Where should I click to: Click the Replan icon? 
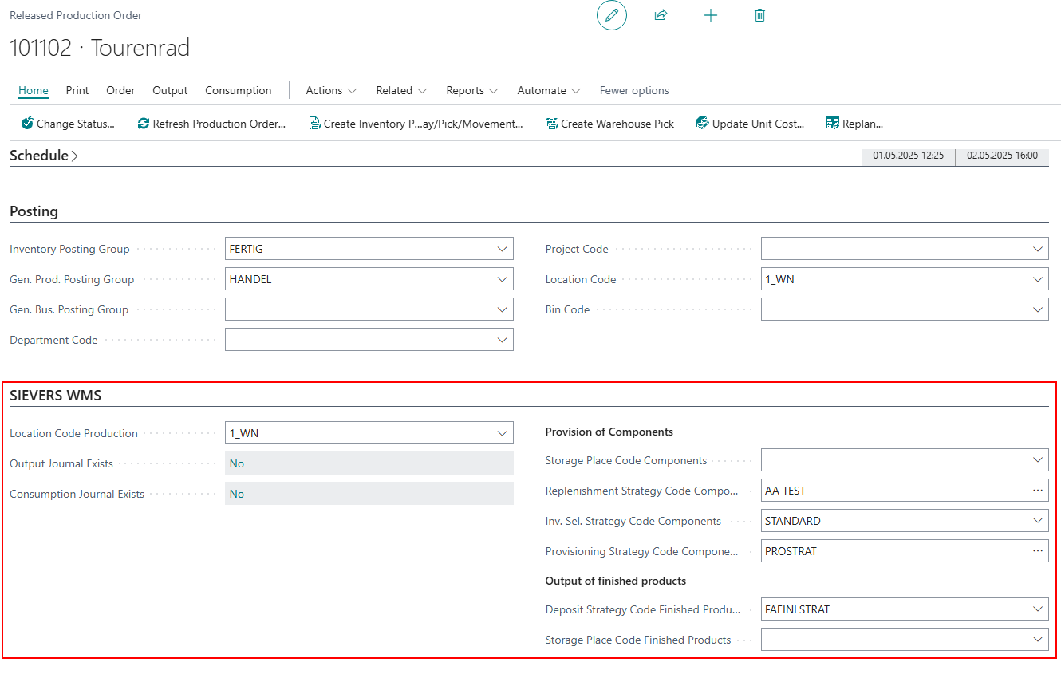833,124
